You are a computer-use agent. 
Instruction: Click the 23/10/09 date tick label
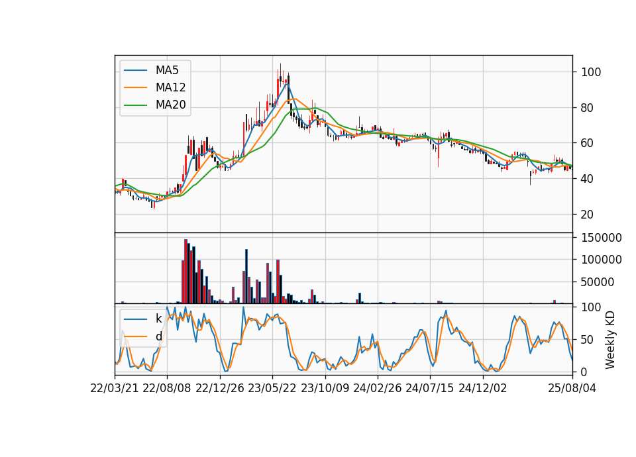325,388
